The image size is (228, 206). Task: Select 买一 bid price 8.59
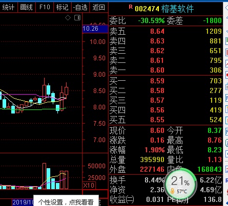pos(157,81)
